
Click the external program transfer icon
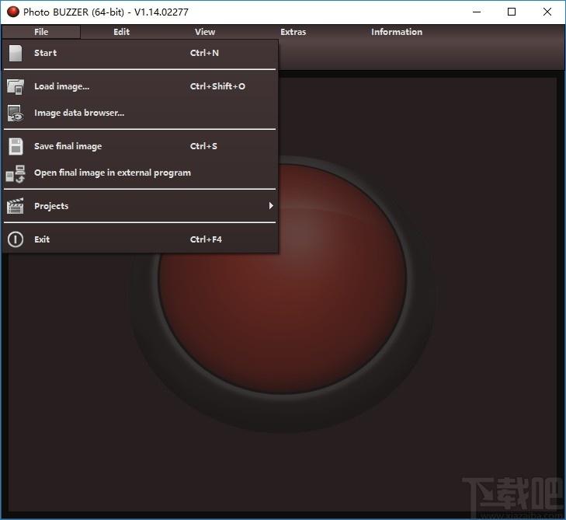click(16, 173)
